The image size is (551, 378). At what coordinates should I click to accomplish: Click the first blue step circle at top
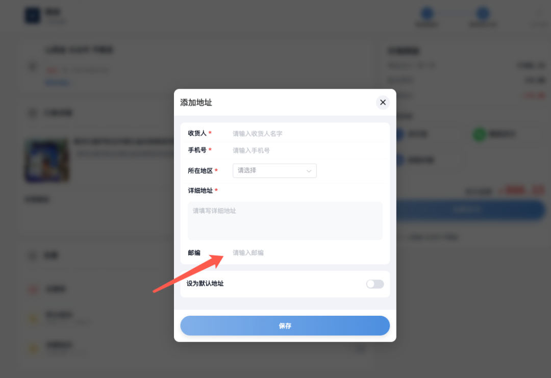[427, 13]
